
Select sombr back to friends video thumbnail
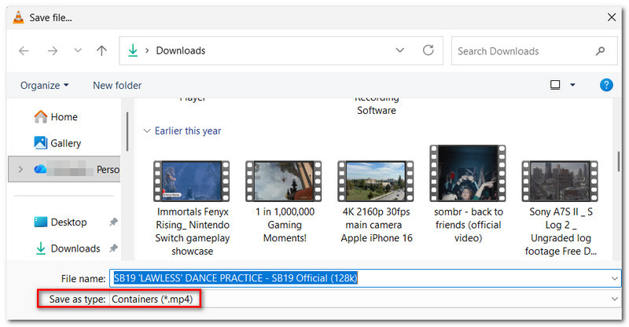point(468,174)
